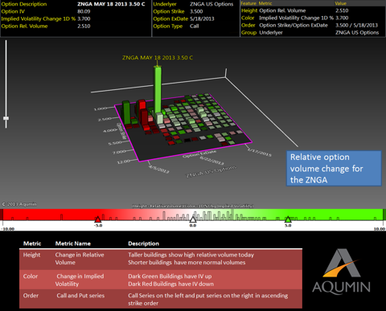Image resolution: width=386 pixels, height=311 pixels.
Task: Click the 1/17/2015 expiration date axis label
Action: point(259,153)
